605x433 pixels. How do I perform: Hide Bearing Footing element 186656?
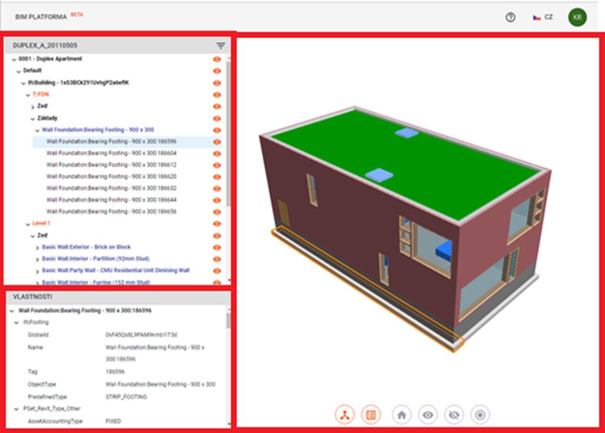coord(217,212)
